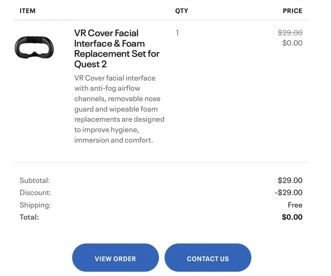Screen dimensions: 331x276
Task: Click the QTY column header
Action: 182,11
